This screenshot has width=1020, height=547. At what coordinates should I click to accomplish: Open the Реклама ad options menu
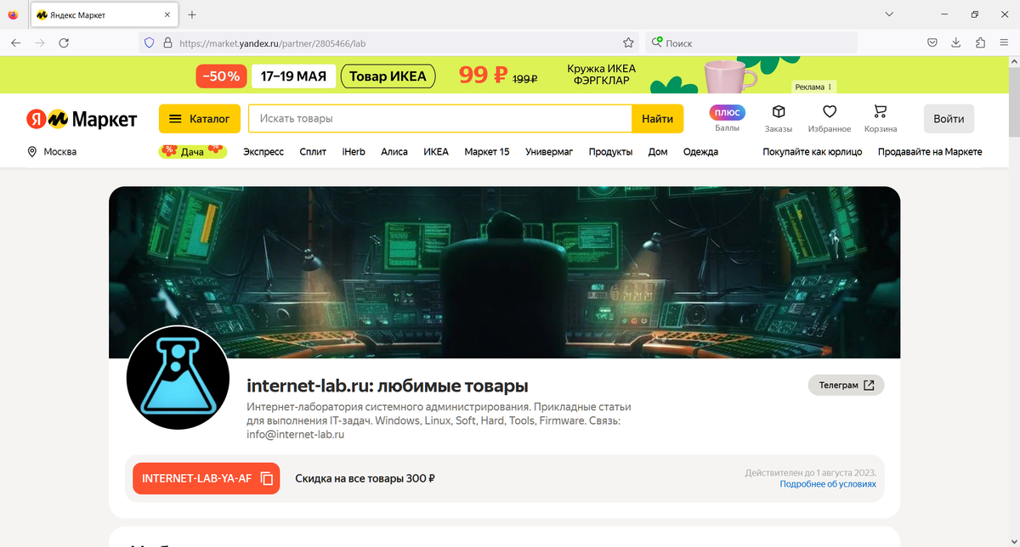pos(814,87)
